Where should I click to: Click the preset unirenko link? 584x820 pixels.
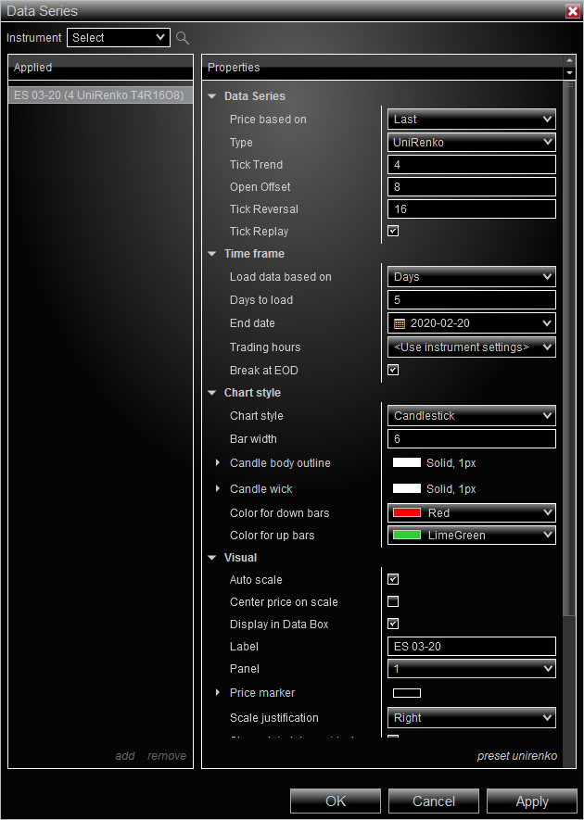(x=517, y=756)
